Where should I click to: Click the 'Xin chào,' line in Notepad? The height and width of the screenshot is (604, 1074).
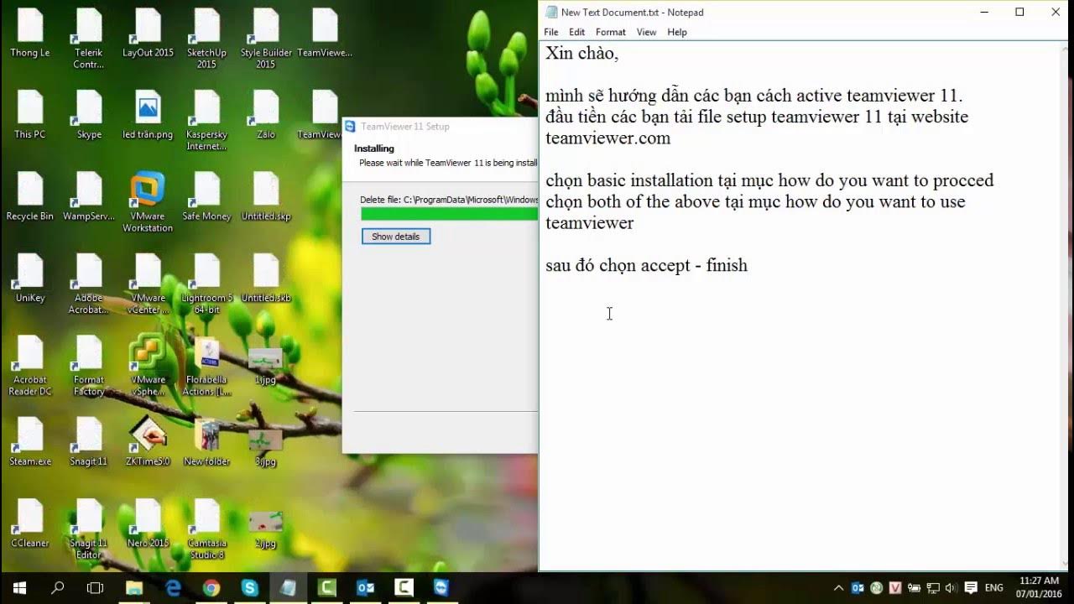point(582,54)
